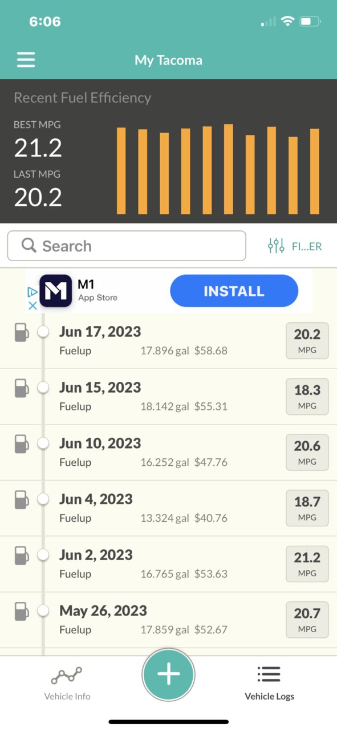
Task: Open the 18.7 MPG badge
Action: 307,508
